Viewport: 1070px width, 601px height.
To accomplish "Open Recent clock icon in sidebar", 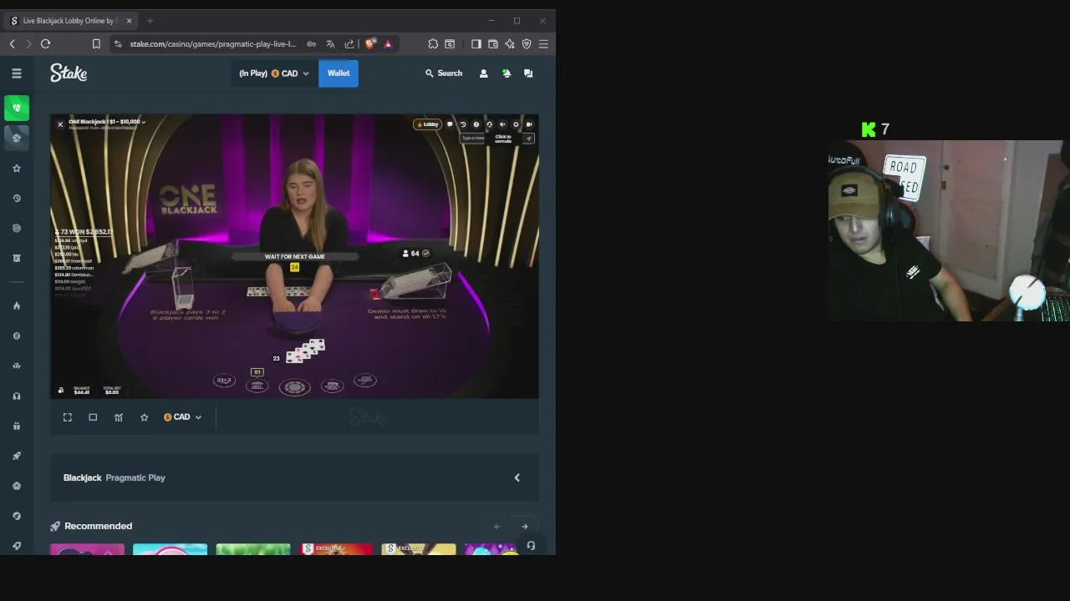I will pos(17,199).
